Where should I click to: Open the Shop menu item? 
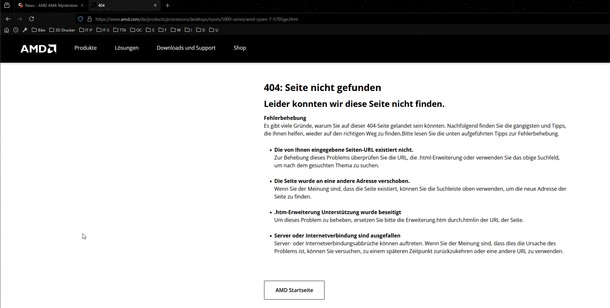click(x=240, y=48)
